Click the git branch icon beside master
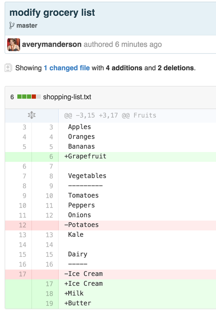 click(x=12, y=26)
